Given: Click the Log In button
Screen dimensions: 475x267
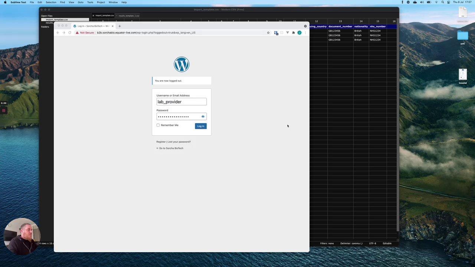Looking at the screenshot, I should pos(201,126).
